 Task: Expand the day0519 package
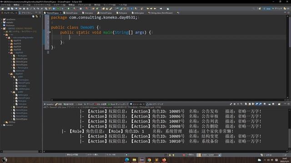(x=9, y=41)
